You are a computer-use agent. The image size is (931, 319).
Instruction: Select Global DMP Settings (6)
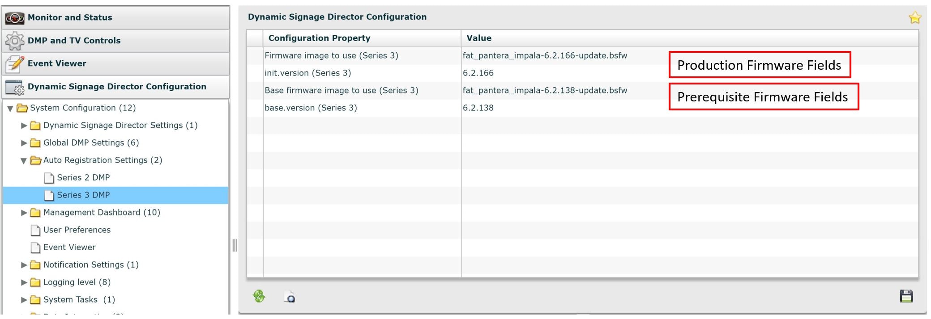(91, 143)
